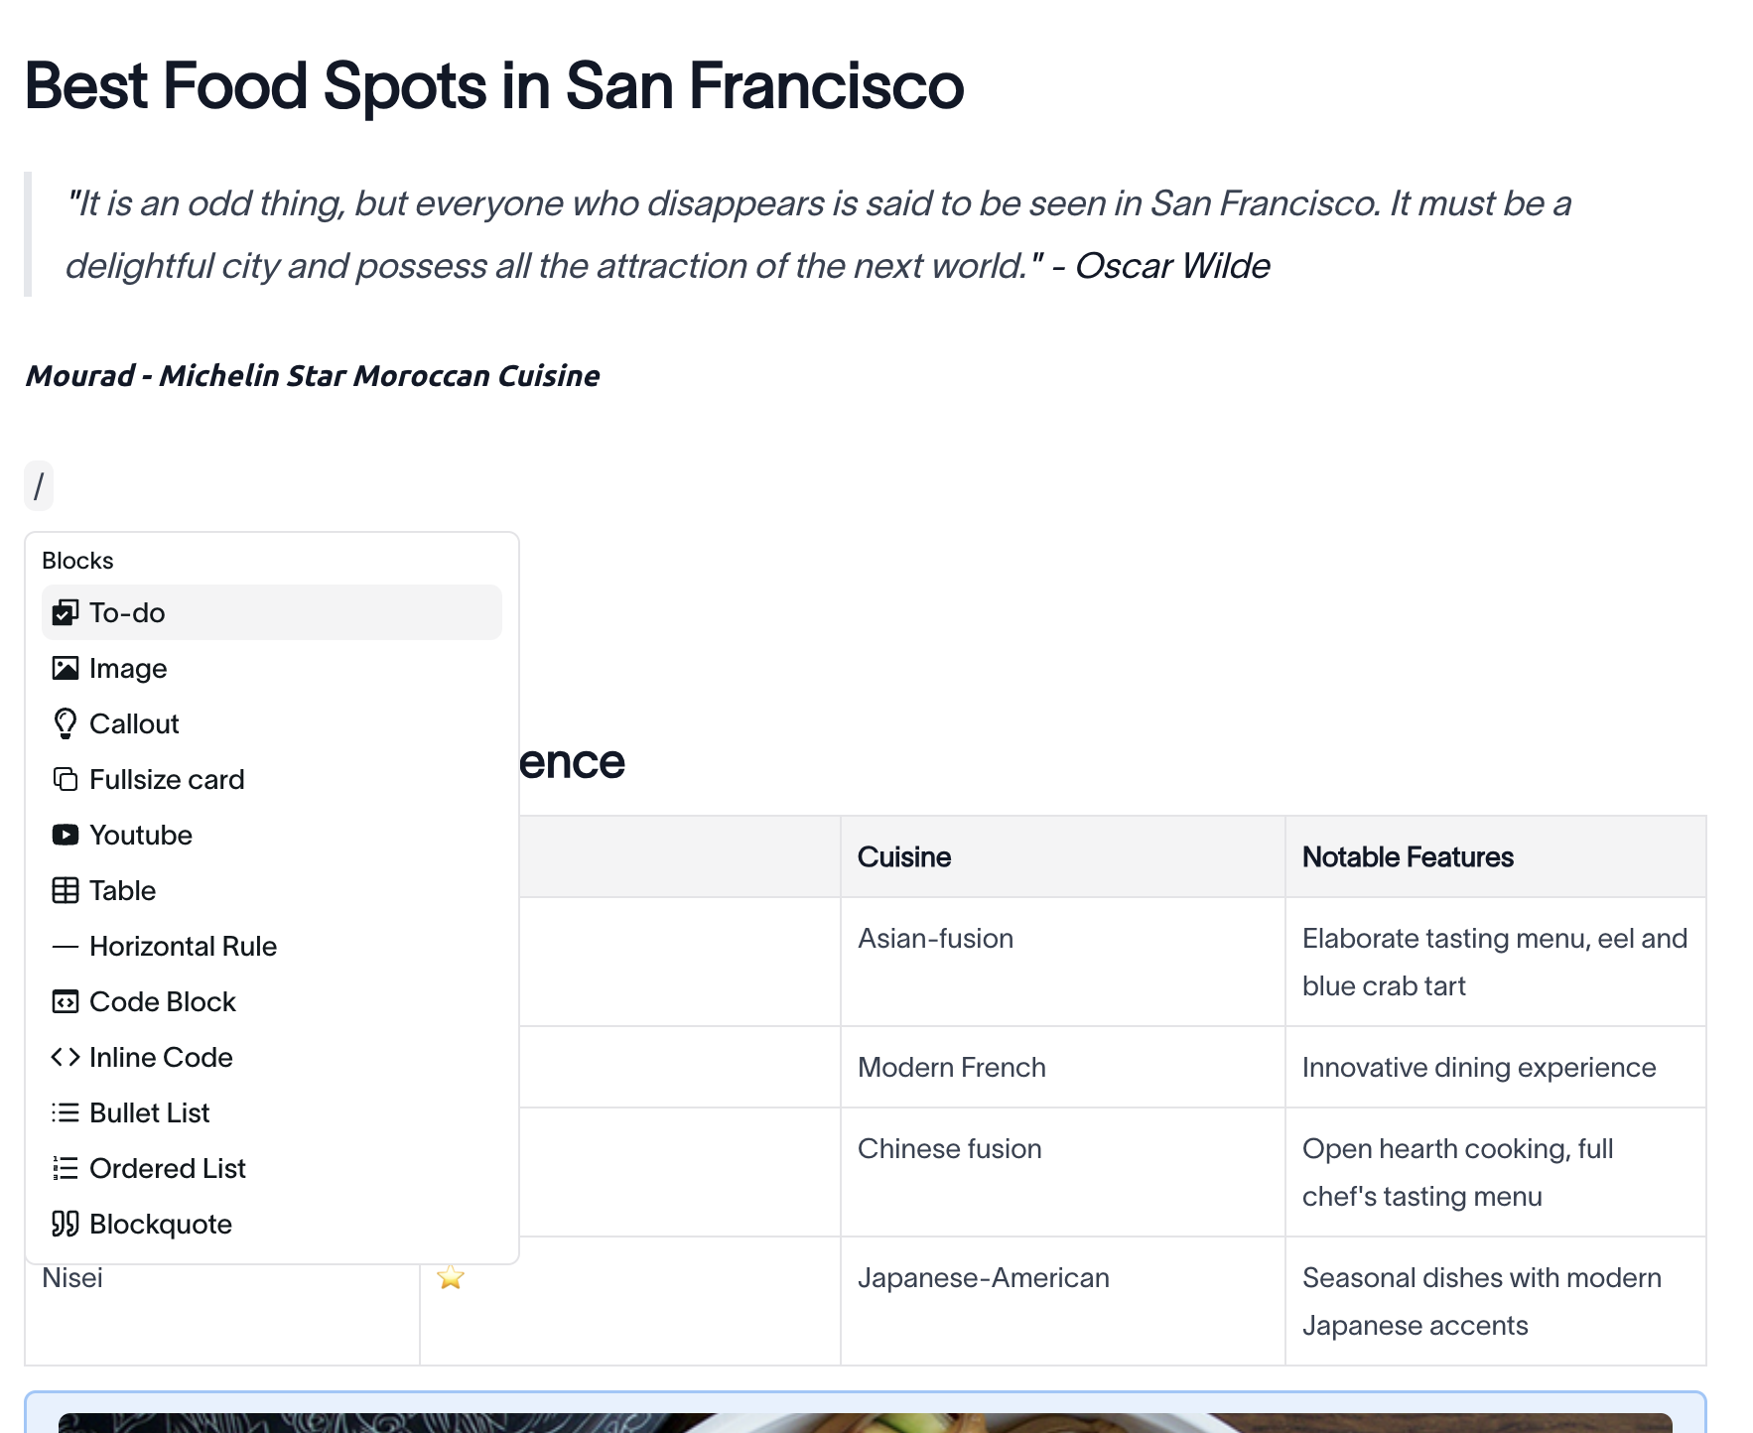Screen dimensions: 1753x1433
Task: Click the page title heading
Action: 493,85
